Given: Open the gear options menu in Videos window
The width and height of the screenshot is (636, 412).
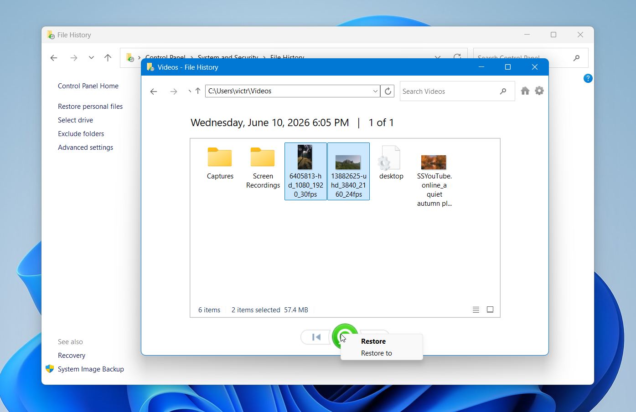Looking at the screenshot, I should pos(539,91).
